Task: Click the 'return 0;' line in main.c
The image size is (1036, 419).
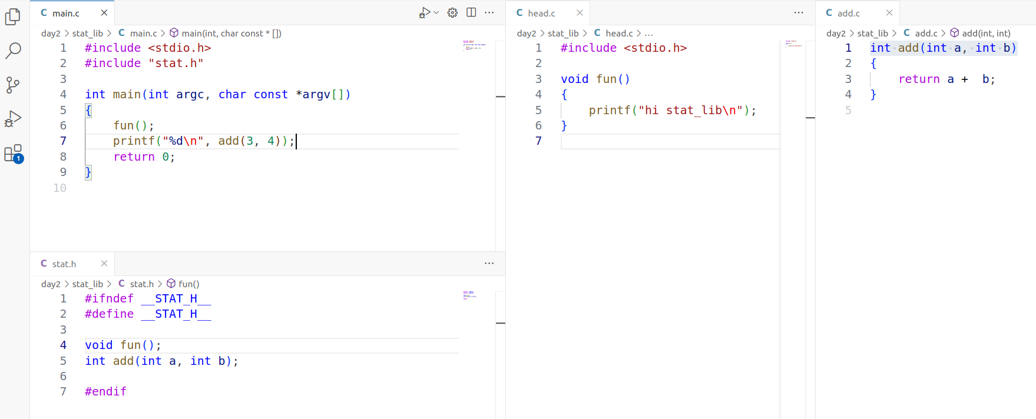Action: click(144, 157)
